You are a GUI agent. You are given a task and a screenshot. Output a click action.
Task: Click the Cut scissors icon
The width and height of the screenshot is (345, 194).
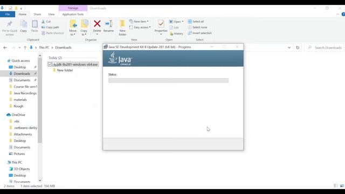43,22
